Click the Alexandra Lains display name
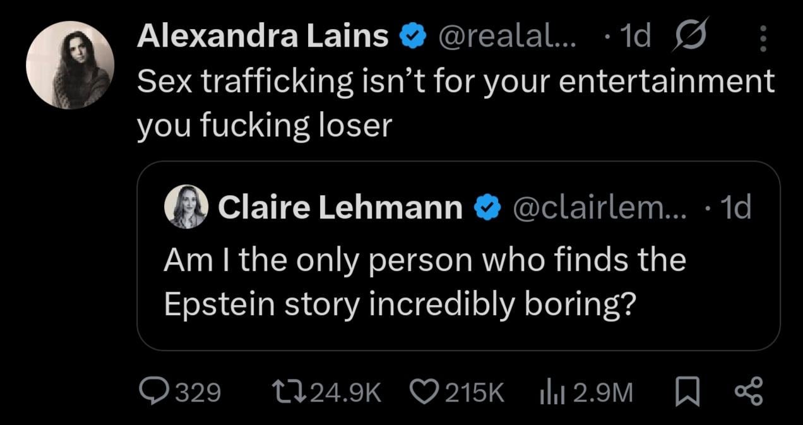803x425 pixels. coord(263,38)
